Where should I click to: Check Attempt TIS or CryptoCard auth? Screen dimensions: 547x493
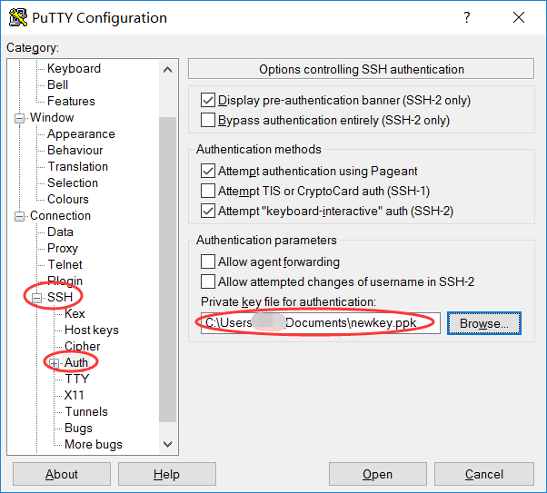[207, 191]
